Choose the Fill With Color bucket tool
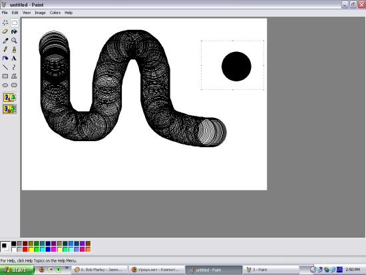The height and width of the screenshot is (275, 366). point(14,31)
